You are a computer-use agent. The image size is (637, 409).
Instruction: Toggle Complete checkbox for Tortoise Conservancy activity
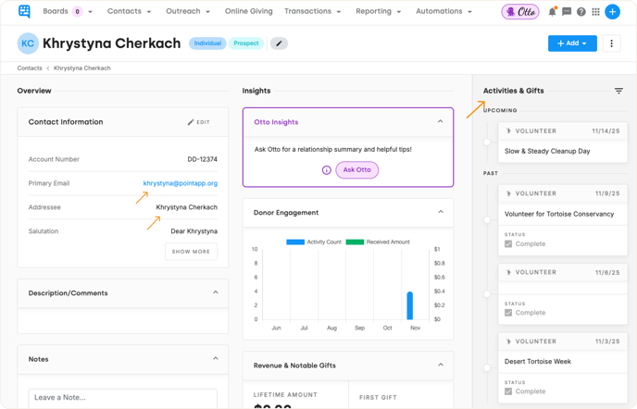coord(508,244)
